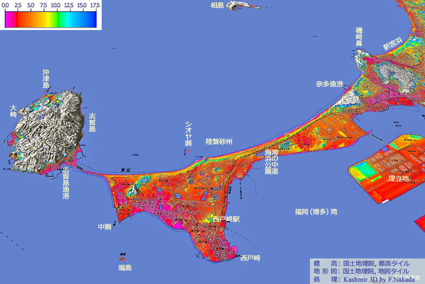Image resolution: width=425 pixels, height=284 pixels.
Task: Click the 陸繋砂州 sandbar label
Action: [x=219, y=142]
